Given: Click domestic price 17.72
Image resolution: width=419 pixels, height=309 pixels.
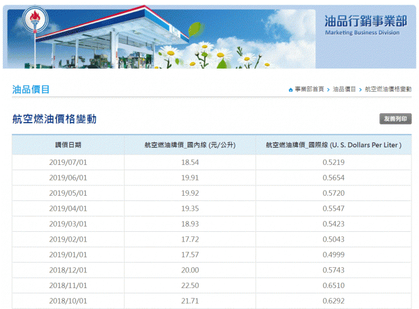Looking at the screenshot, I should [190, 239].
